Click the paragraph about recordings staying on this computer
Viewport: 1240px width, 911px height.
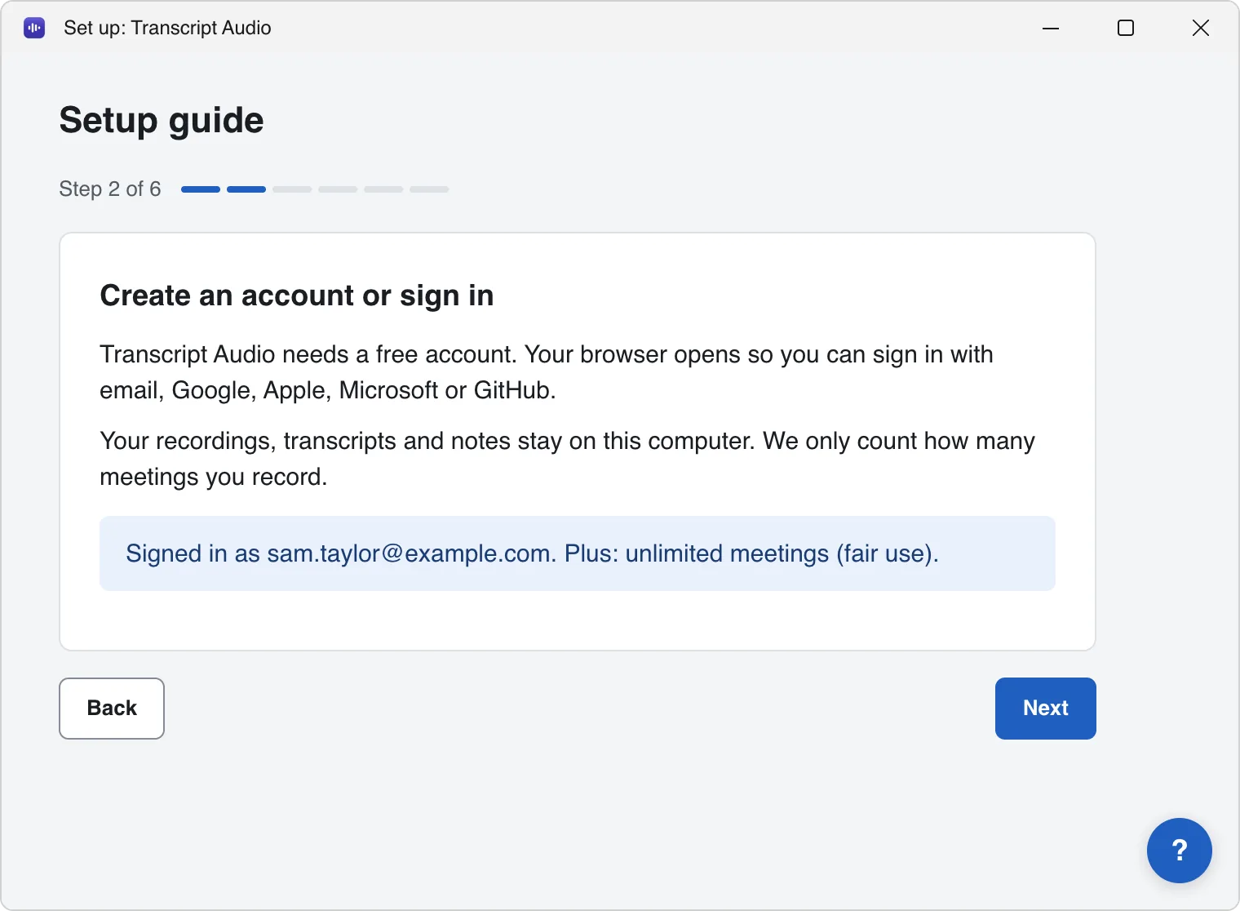567,459
